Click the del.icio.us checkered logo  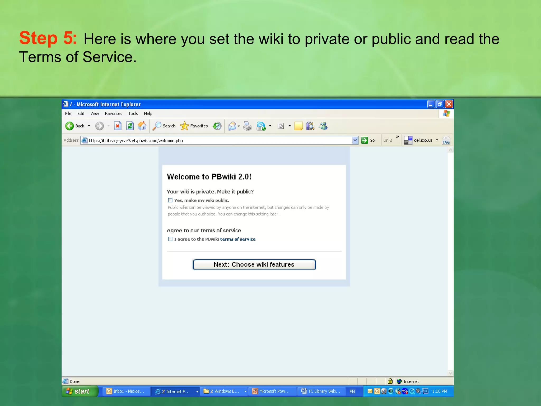[x=408, y=140]
